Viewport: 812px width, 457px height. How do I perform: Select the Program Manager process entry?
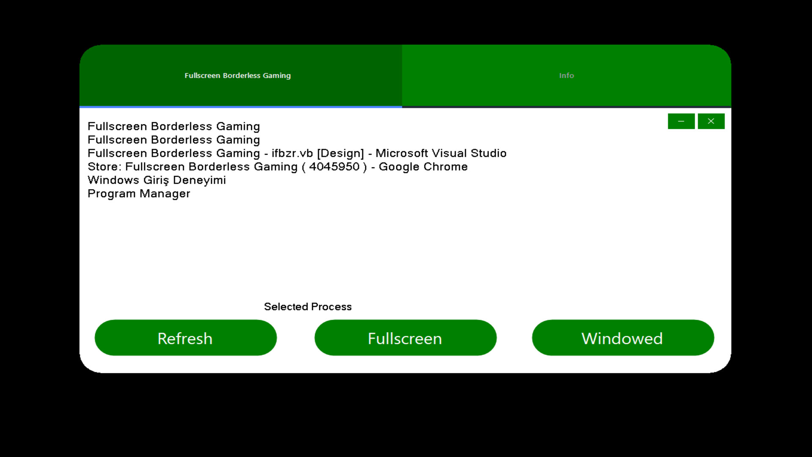coord(139,193)
